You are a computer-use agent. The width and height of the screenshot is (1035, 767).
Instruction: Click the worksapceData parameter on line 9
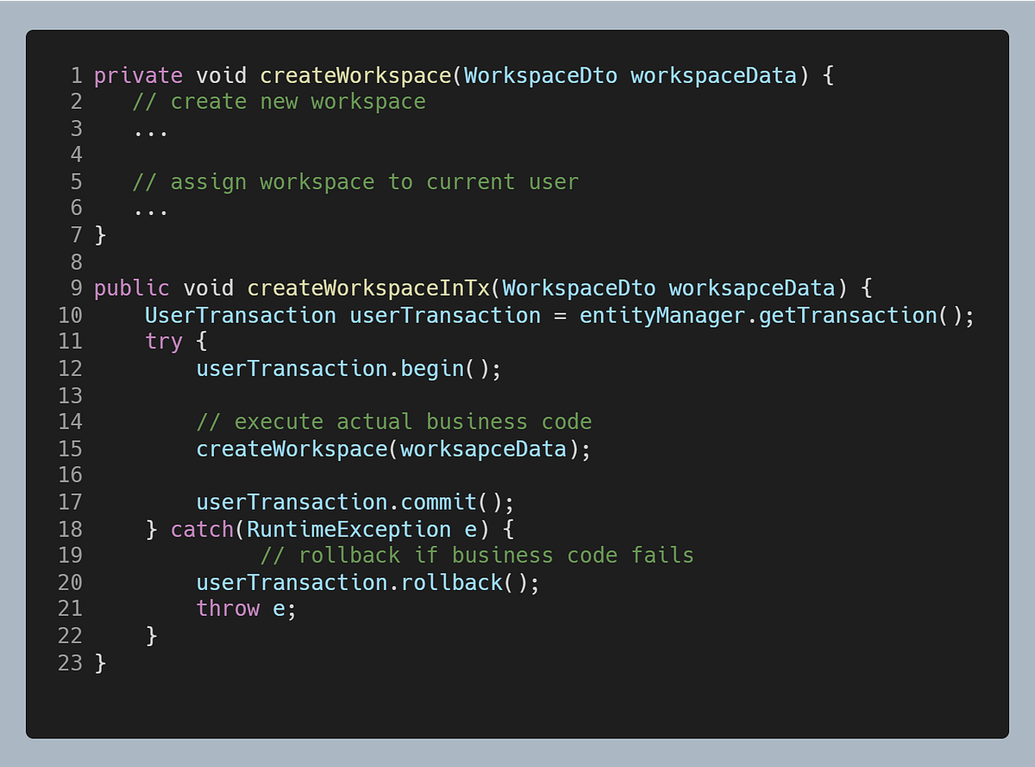pos(753,288)
